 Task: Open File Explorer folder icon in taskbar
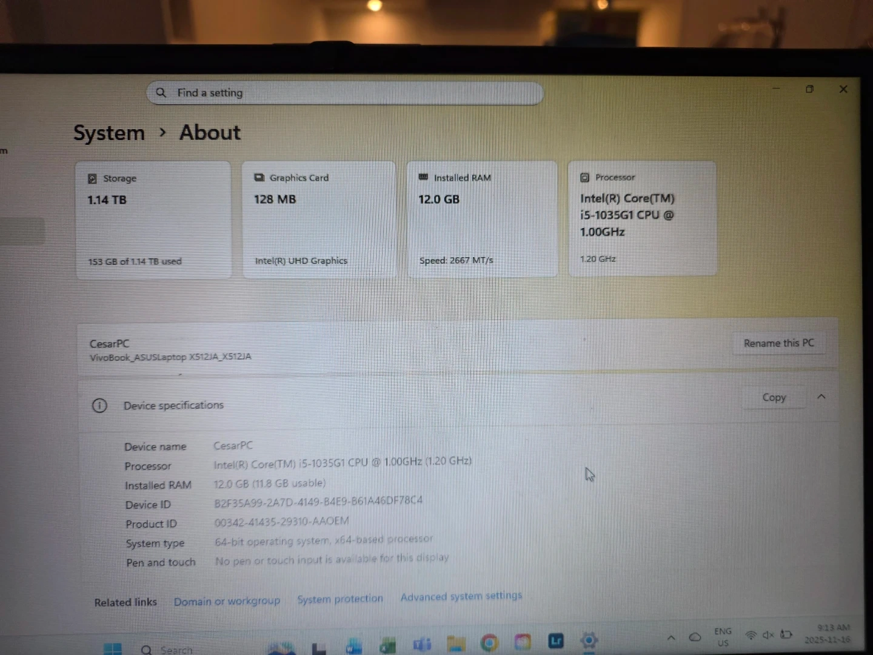[x=456, y=643]
